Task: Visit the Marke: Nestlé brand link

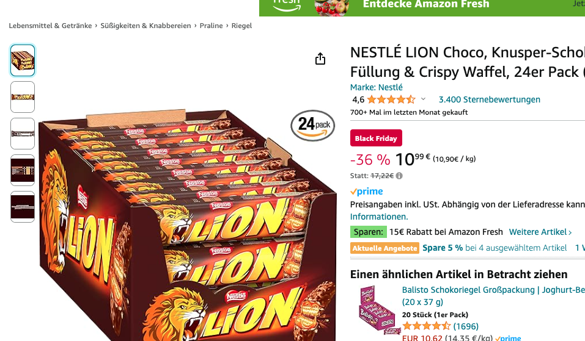Action: 376,87
